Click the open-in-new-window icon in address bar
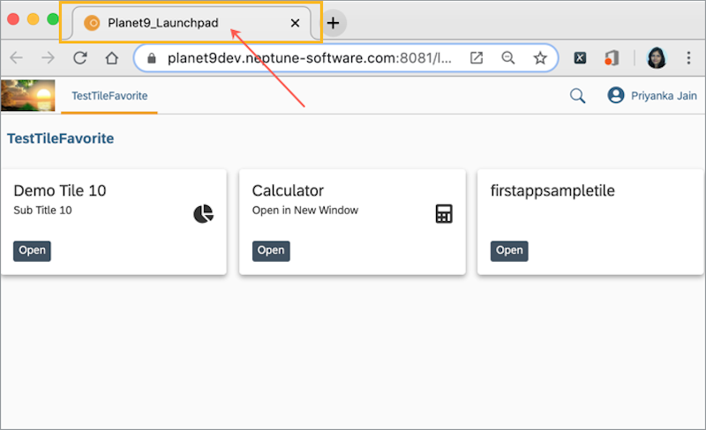706x430 pixels. [477, 58]
